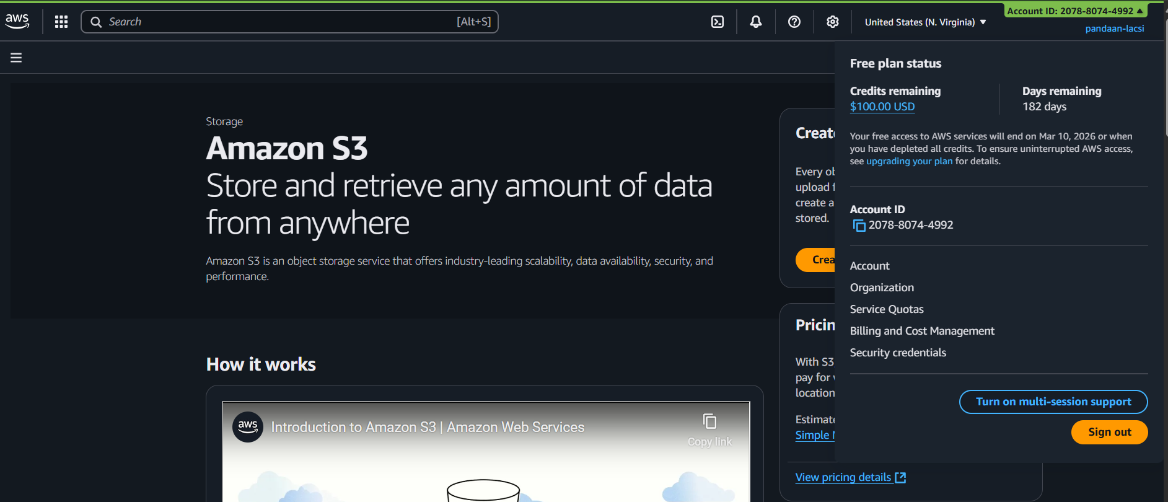Click the 2078-8074-4992 account ID value
The image size is (1168, 502).
(911, 225)
